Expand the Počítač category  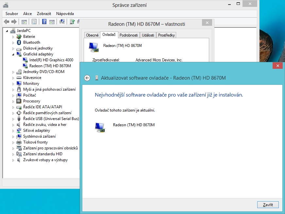13,96
